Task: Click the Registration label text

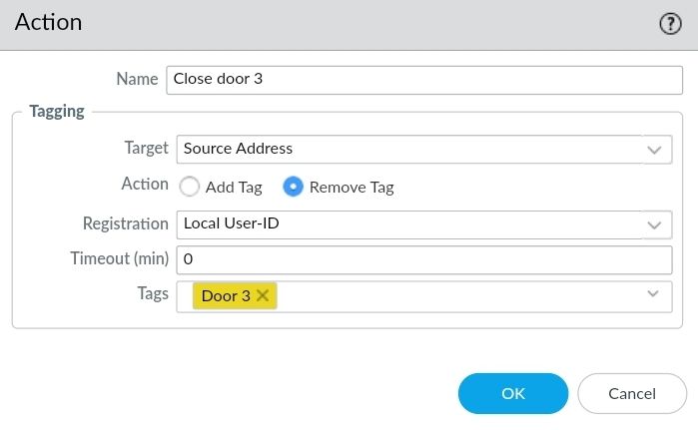Action: 126,223
